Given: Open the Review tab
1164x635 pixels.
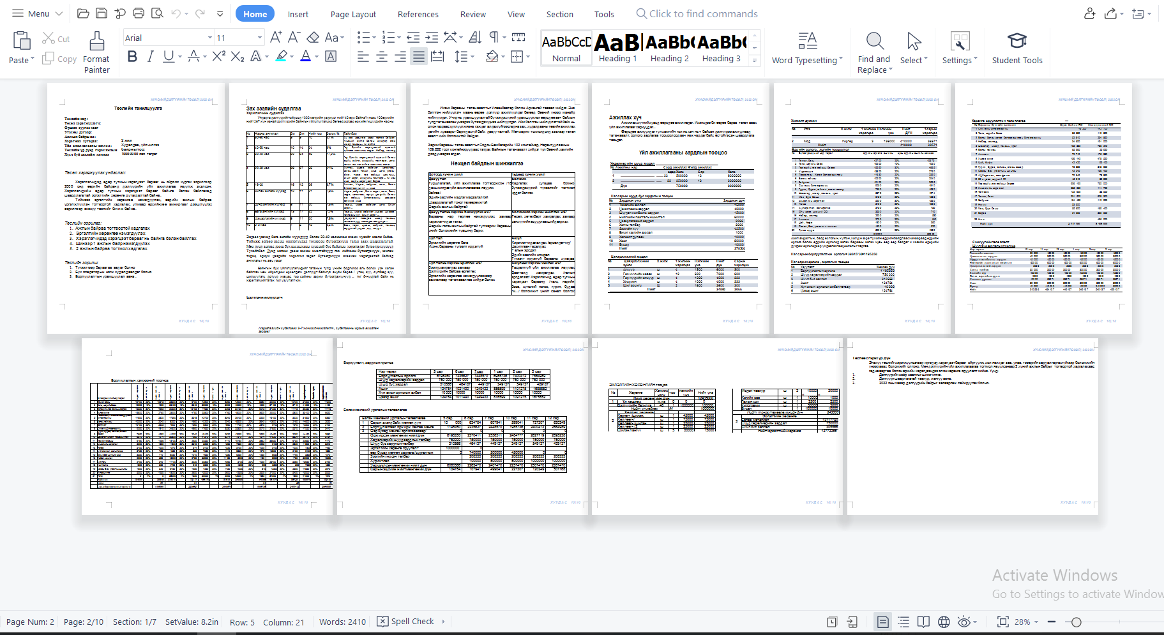Looking at the screenshot, I should click(x=473, y=14).
